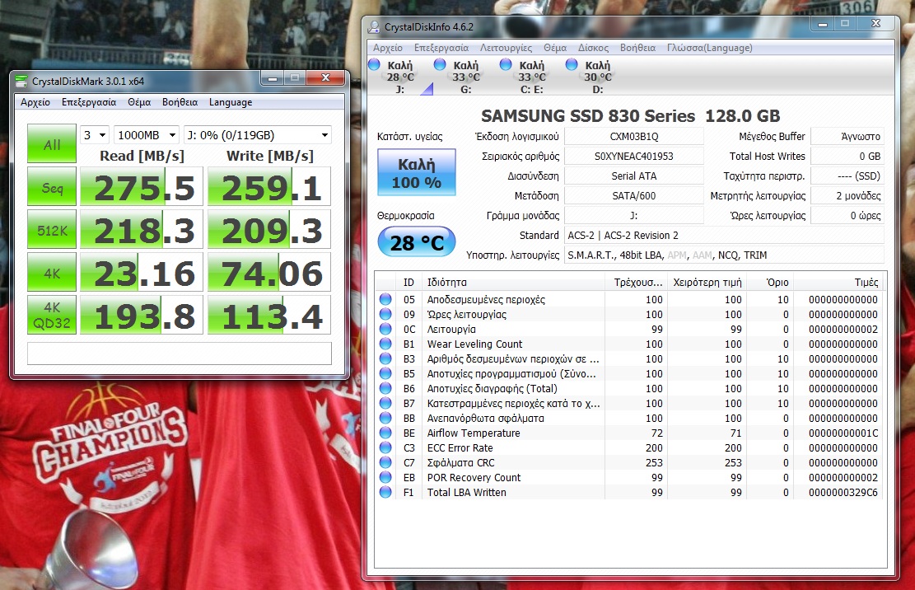Click the 512K write result 209.3
Viewport: 915px width, 590px height.
click(269, 229)
